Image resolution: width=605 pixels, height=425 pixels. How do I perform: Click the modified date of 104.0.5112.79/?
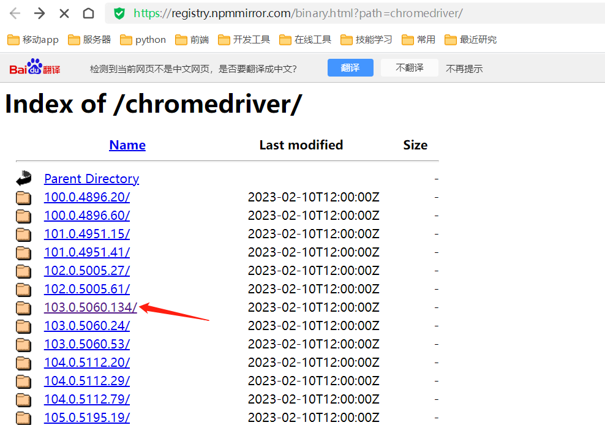pos(314,399)
